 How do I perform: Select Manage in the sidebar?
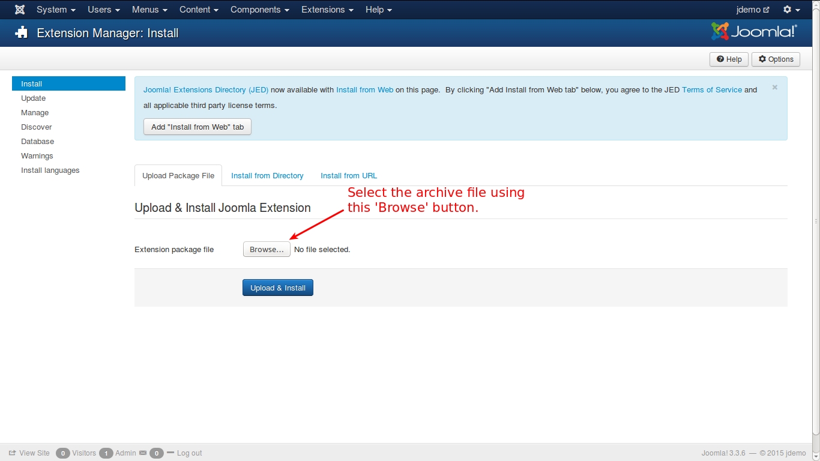click(x=35, y=113)
